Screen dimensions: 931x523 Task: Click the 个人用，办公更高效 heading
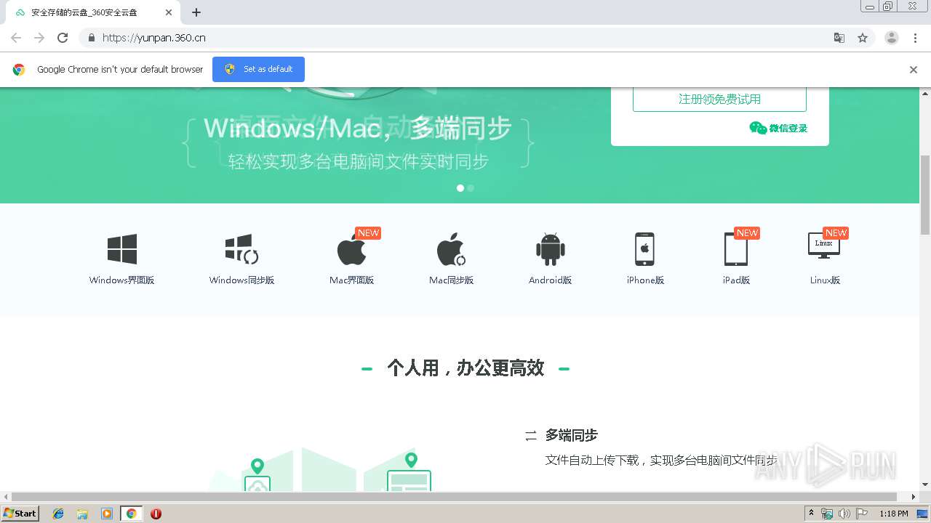[x=465, y=368]
